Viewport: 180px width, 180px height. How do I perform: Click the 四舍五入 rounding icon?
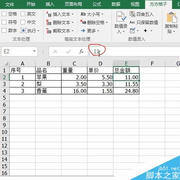(x=132, y=14)
